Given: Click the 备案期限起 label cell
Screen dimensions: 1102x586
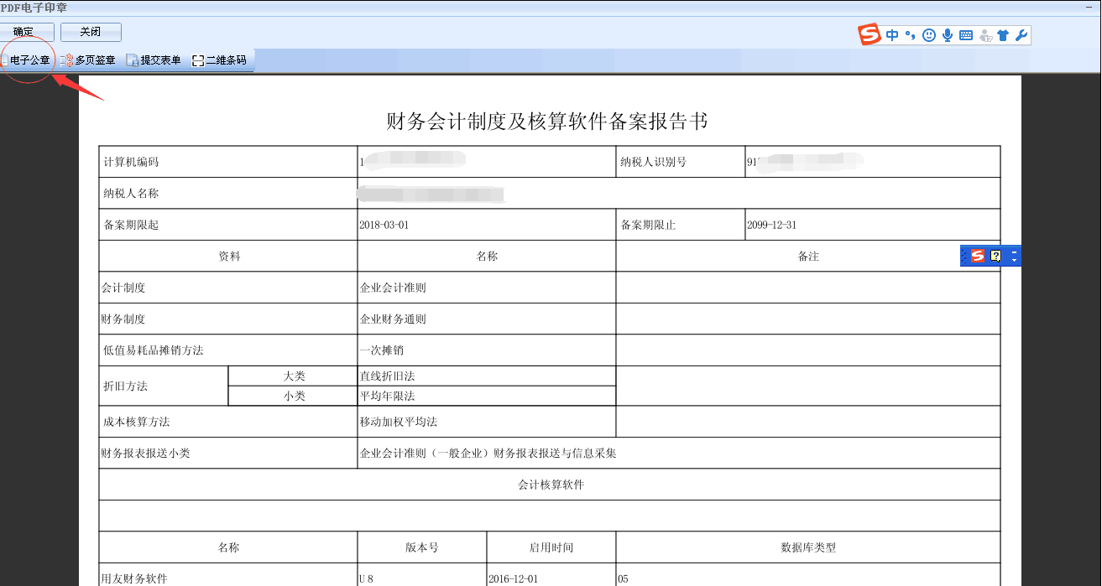Looking at the screenshot, I should pos(228,225).
